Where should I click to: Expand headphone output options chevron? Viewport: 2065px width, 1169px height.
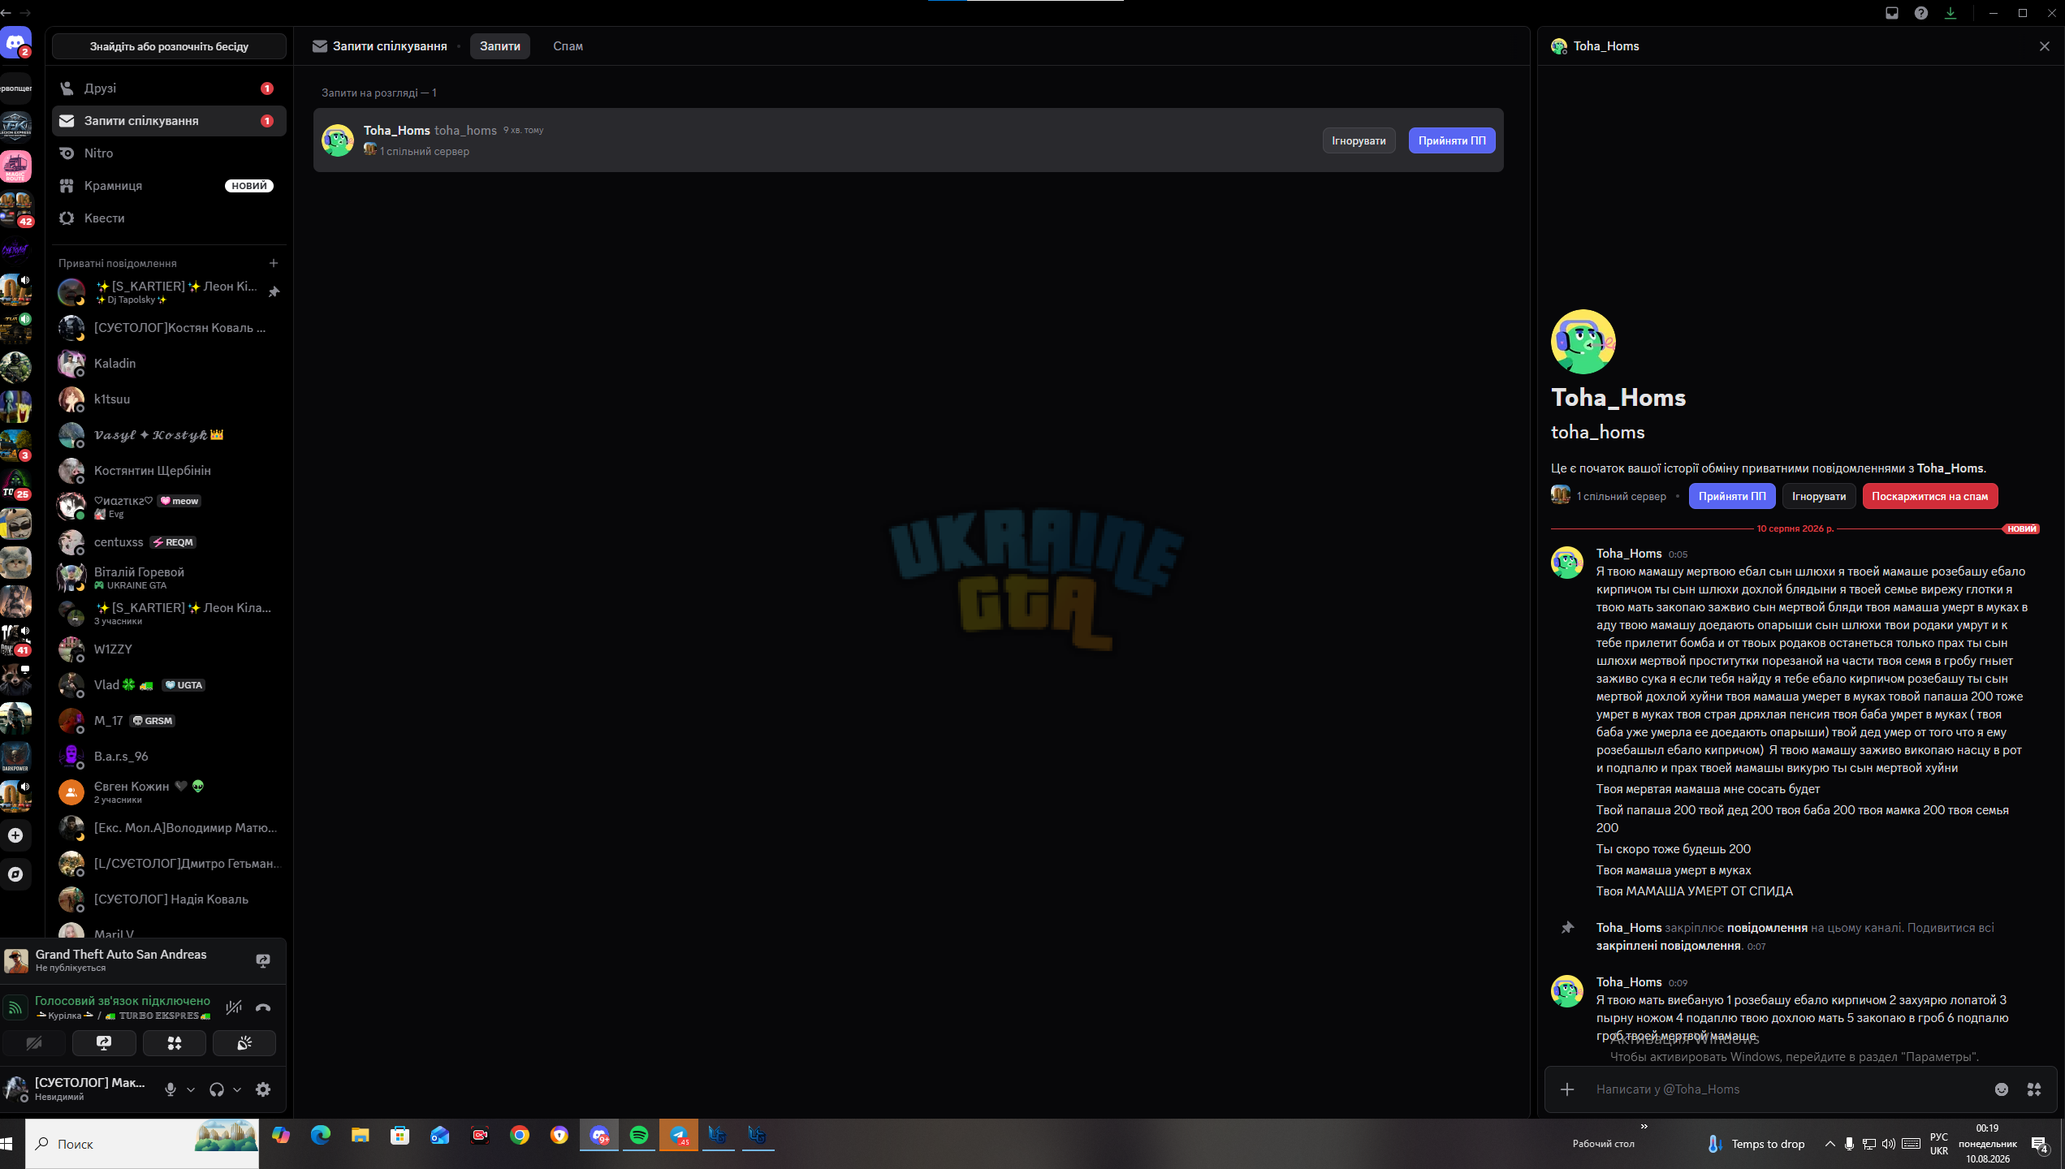(x=237, y=1089)
